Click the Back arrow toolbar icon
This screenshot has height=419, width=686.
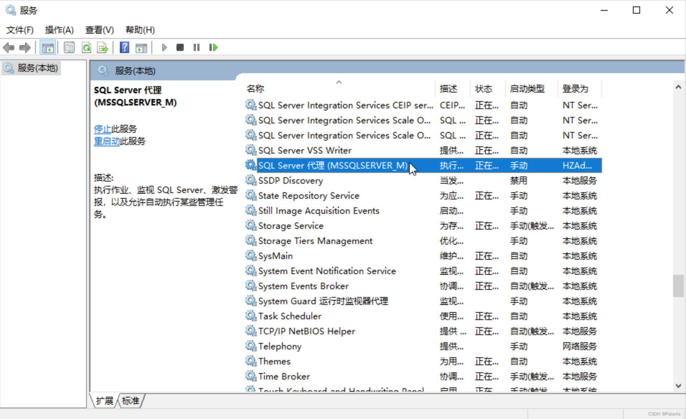coord(9,47)
